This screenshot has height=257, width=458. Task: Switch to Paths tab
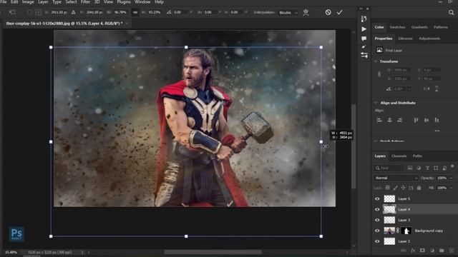pos(417,156)
